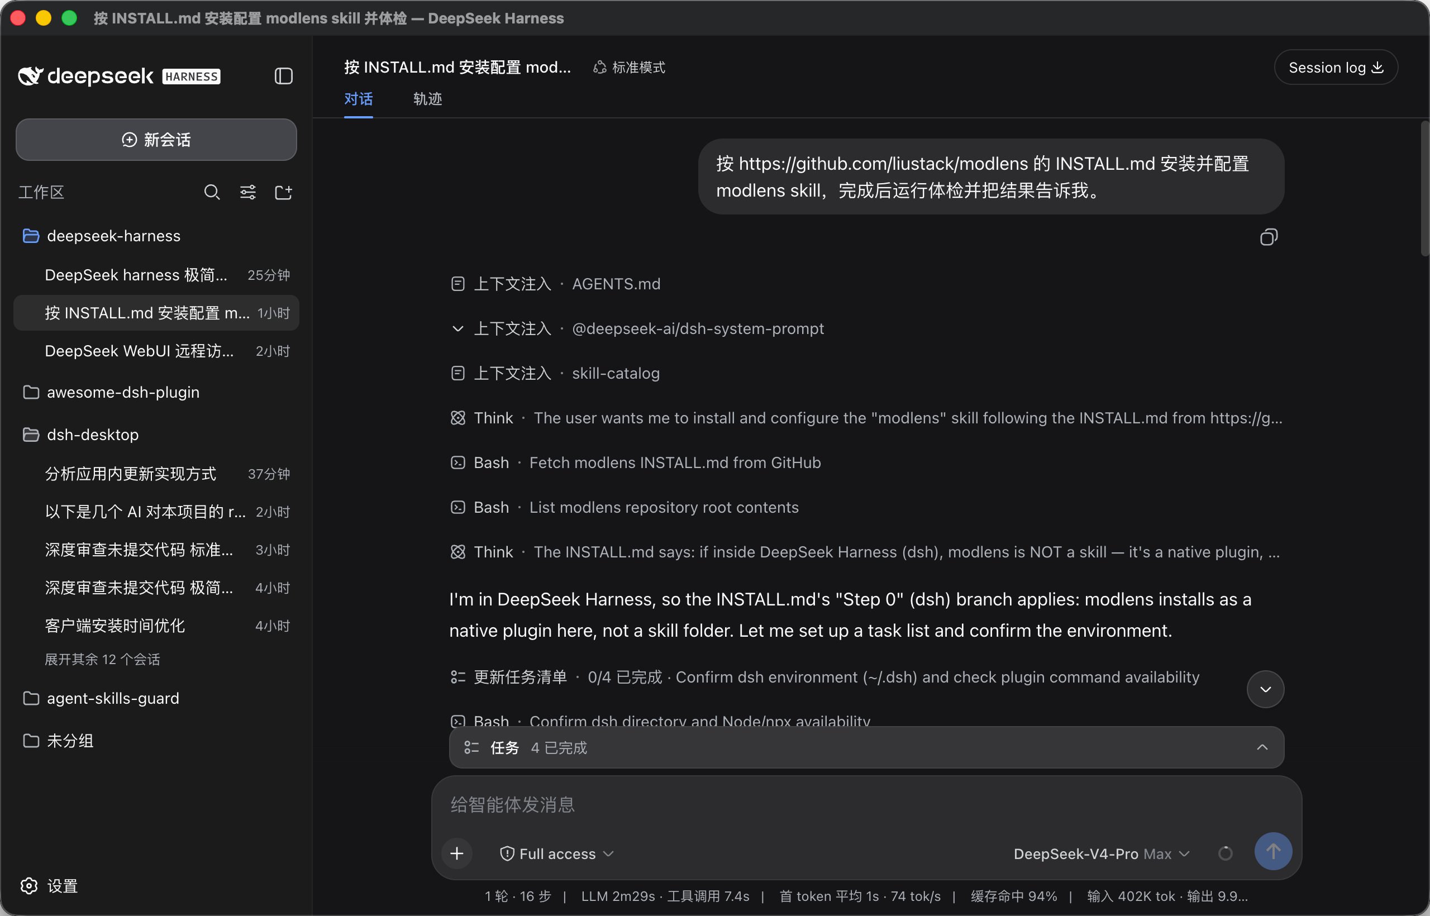Search workspaces with the magnifier icon

[212, 192]
